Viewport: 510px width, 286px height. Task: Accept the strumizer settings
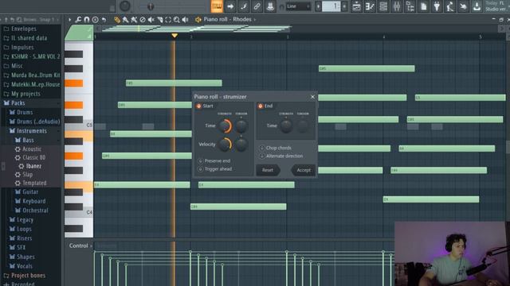click(x=304, y=170)
